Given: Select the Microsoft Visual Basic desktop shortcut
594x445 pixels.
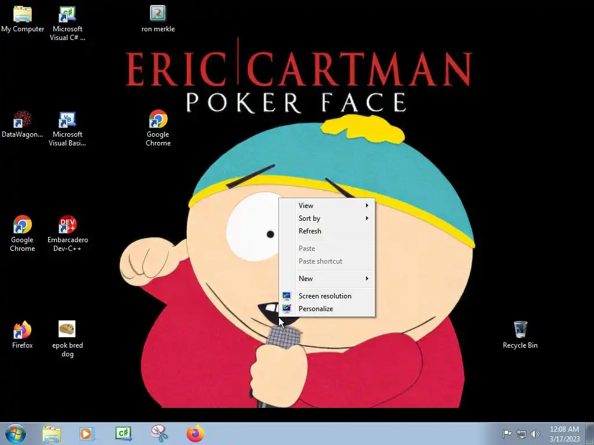Looking at the screenshot, I should (67, 129).
